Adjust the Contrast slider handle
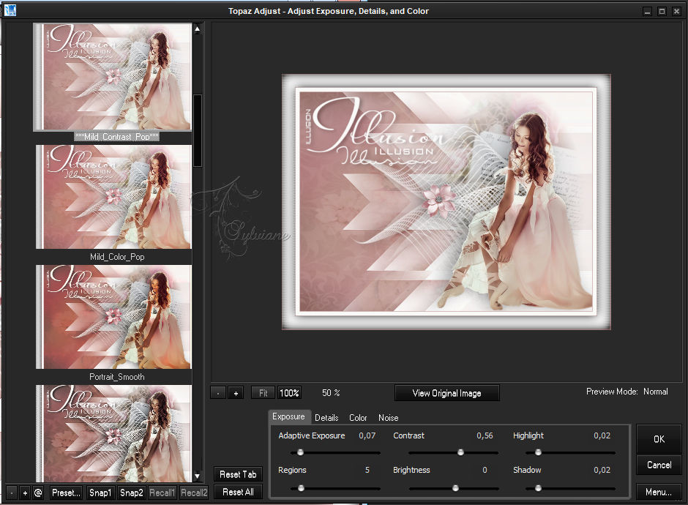 [460, 452]
